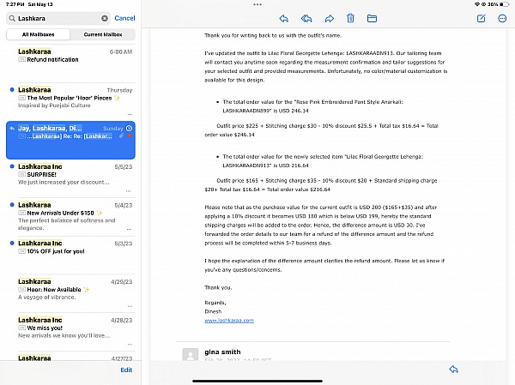515x385 pixels.
Task: Tap reply-all arrow in bottom bar
Action: click(x=453, y=369)
